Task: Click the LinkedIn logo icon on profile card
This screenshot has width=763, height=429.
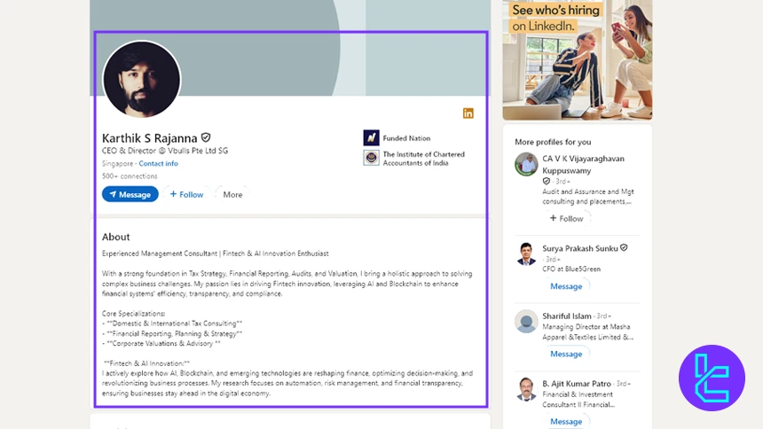Action: 468,113
